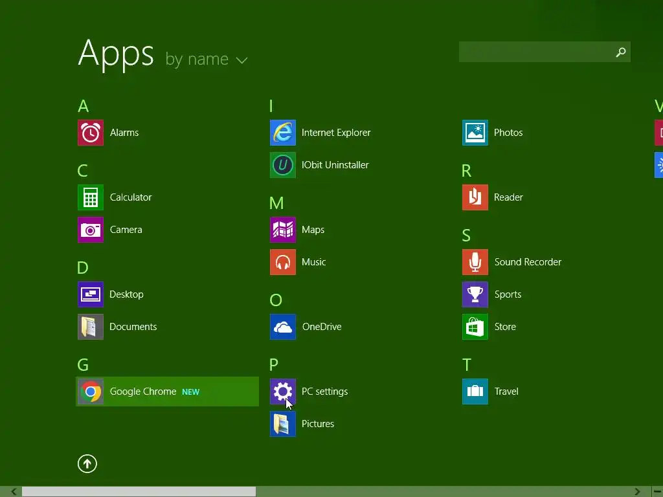Open the OneDrive cloud icon
The width and height of the screenshot is (663, 497).
pos(283,327)
